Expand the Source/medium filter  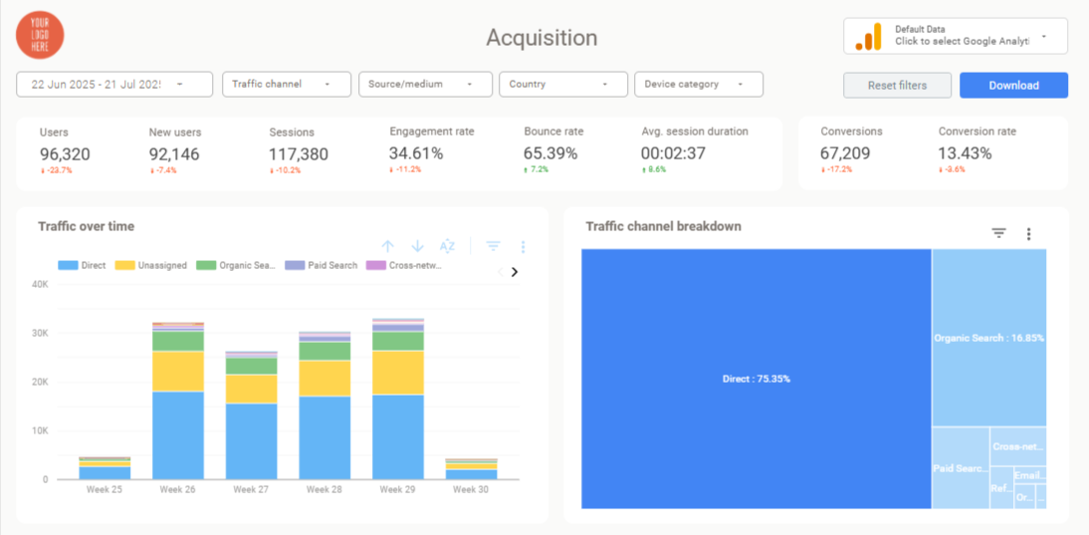pos(425,84)
